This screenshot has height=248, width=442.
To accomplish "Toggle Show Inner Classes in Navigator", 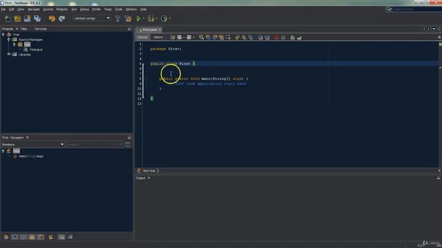I will tap(41, 237).
